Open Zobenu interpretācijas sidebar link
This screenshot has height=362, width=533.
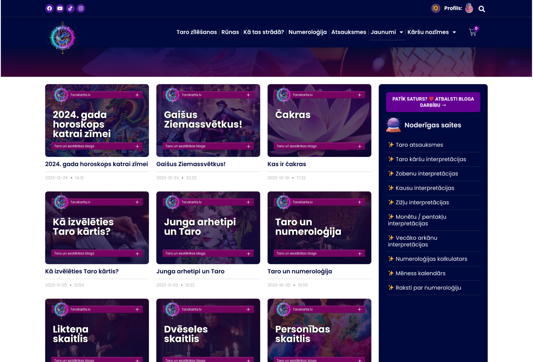(426, 174)
